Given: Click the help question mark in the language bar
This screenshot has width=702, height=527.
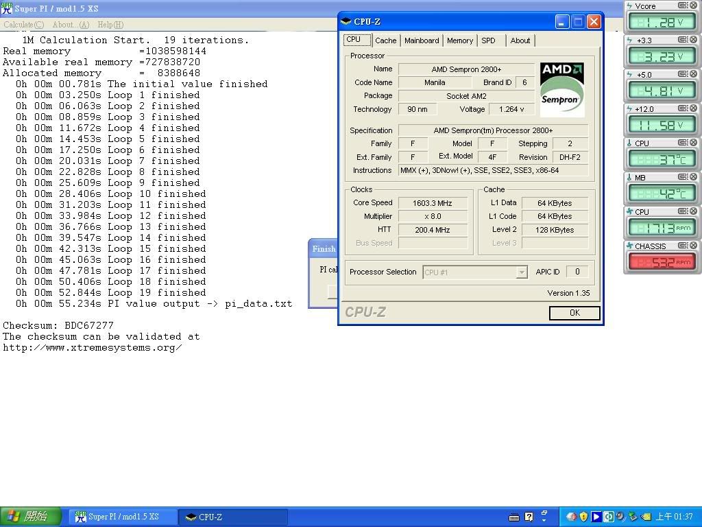Looking at the screenshot, I should (529, 517).
